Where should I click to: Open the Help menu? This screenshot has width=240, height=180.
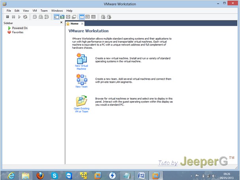point(69,11)
